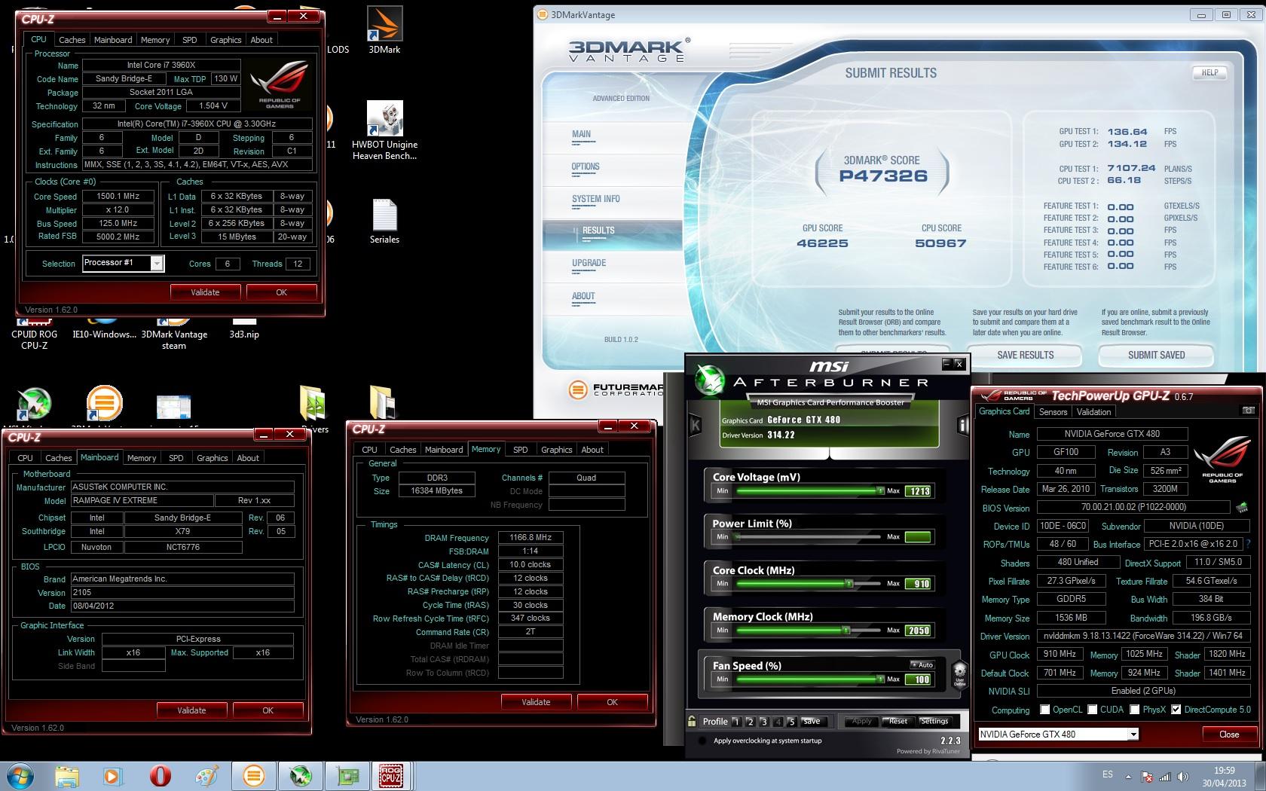1266x791 pixels.
Task: Click SUBMIT SAVED in 3DMark Vantage
Action: 1156,355
